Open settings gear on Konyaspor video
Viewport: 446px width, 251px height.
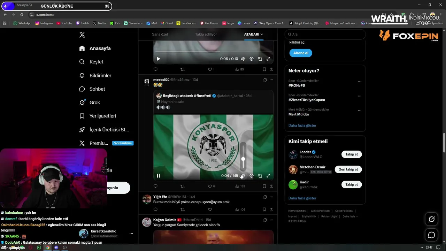[x=252, y=176]
